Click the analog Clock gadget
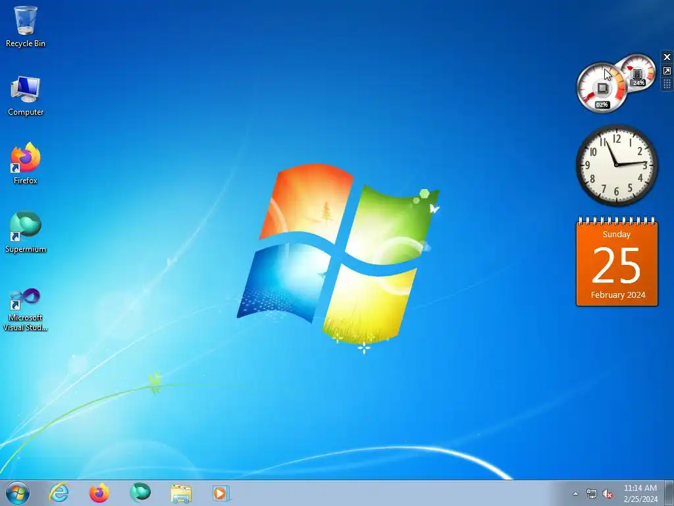The width and height of the screenshot is (674, 506). coord(617,165)
